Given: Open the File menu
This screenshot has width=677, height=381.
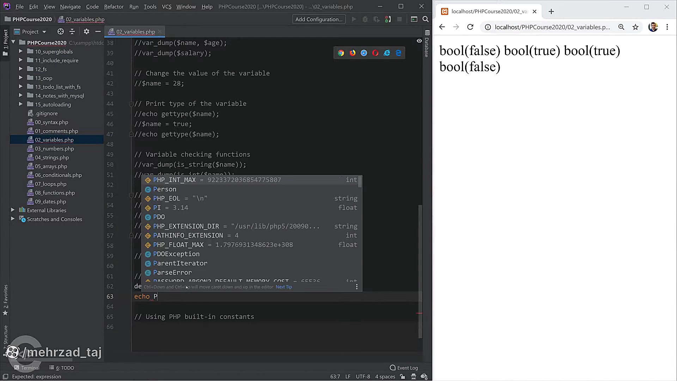Looking at the screenshot, I should click(x=19, y=6).
